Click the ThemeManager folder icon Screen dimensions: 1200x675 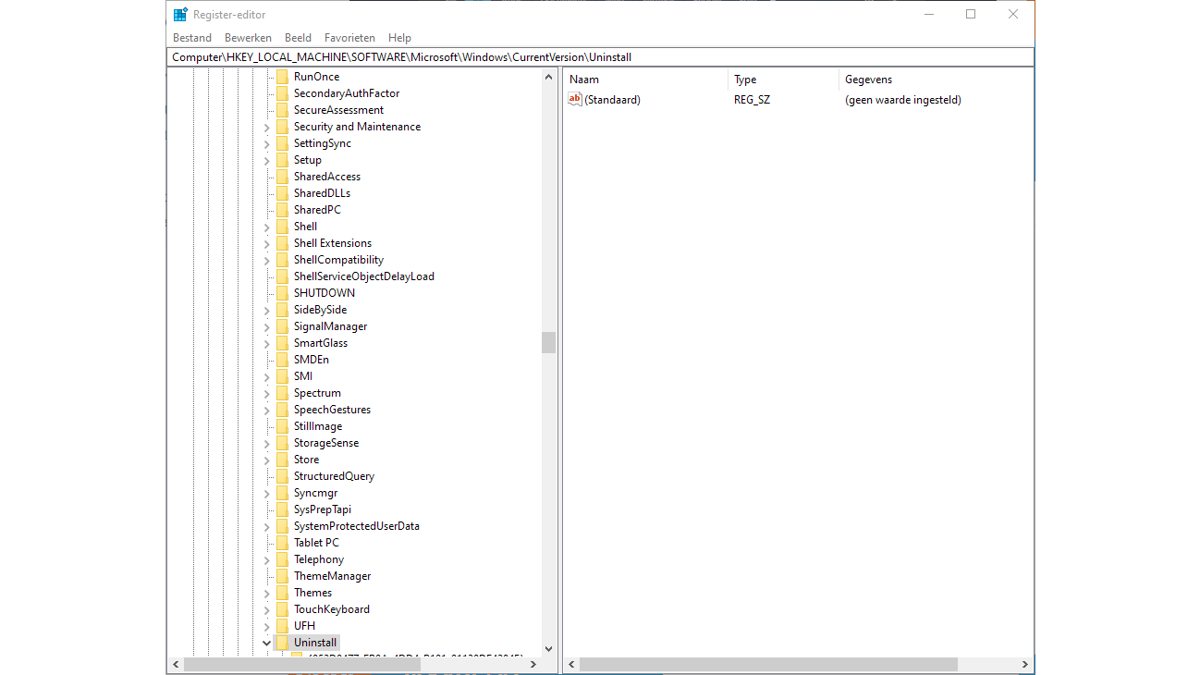tap(283, 576)
